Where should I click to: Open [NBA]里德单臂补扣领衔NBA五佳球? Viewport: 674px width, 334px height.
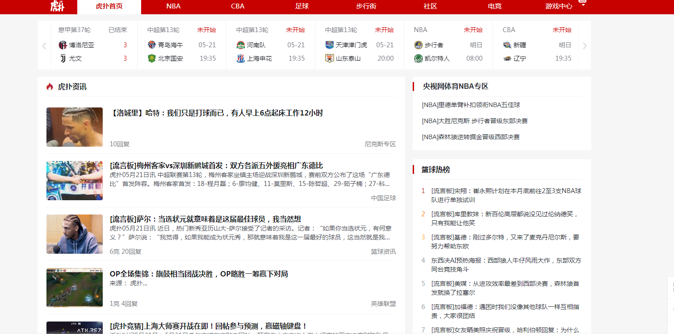point(471,105)
